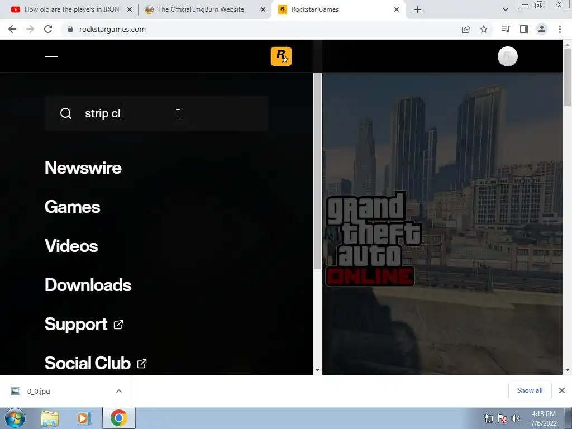Click the taskbar clock showing 4:18 PM
This screenshot has width=572, height=429.
544,418
